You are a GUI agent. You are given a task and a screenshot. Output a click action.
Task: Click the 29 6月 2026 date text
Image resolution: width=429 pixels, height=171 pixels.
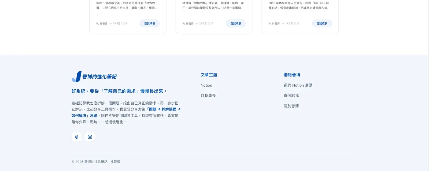206,24
